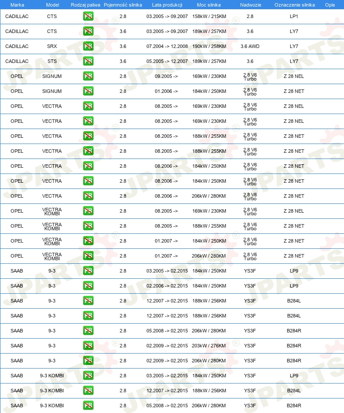Click engine code LP1
Screen dimensions: 344x413
[x=294, y=16]
